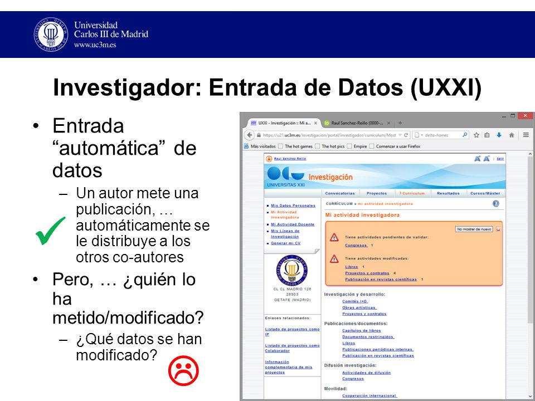The width and height of the screenshot is (535, 401).
Task: Open the Cooperación internacional link
Action: (369, 396)
